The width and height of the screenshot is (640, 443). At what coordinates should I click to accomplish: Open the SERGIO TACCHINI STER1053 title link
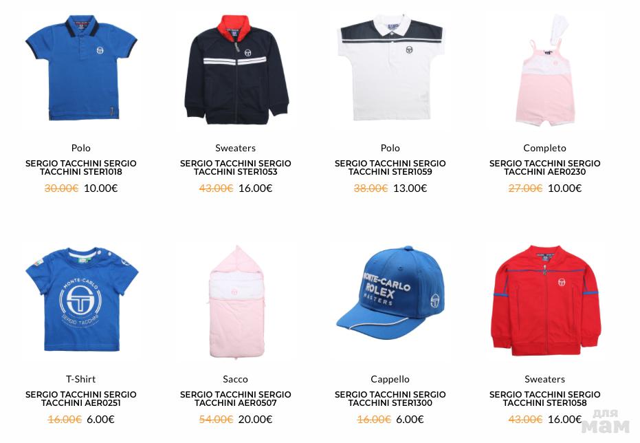(236, 167)
